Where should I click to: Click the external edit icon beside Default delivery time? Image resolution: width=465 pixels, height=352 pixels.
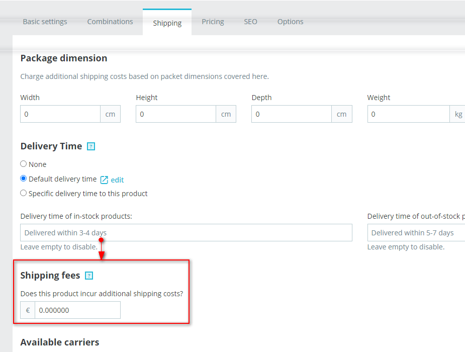[x=104, y=180]
